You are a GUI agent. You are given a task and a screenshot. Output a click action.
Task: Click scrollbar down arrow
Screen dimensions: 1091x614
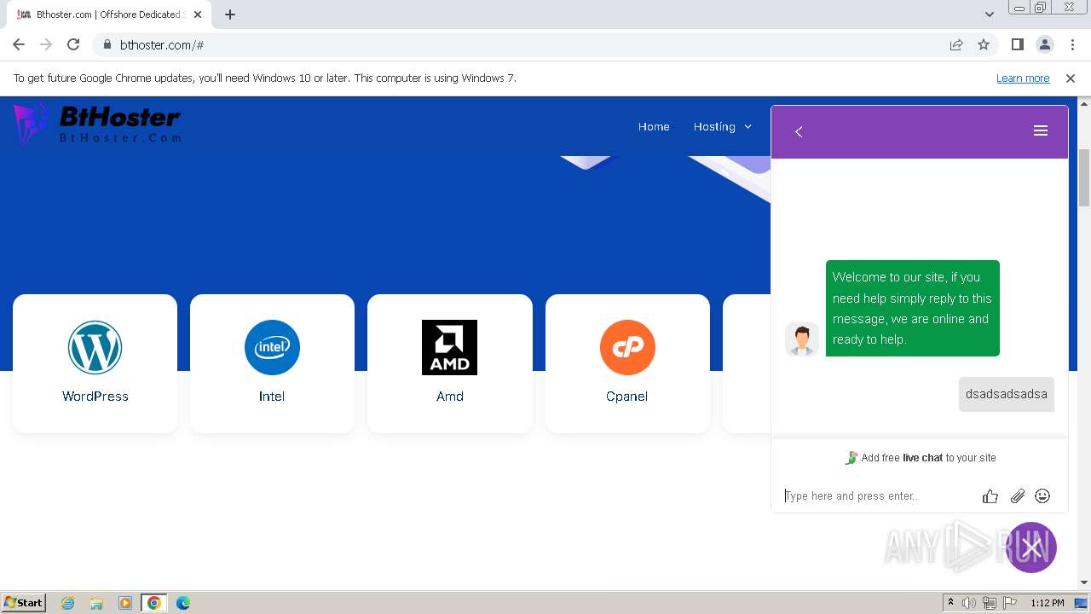tap(1084, 582)
